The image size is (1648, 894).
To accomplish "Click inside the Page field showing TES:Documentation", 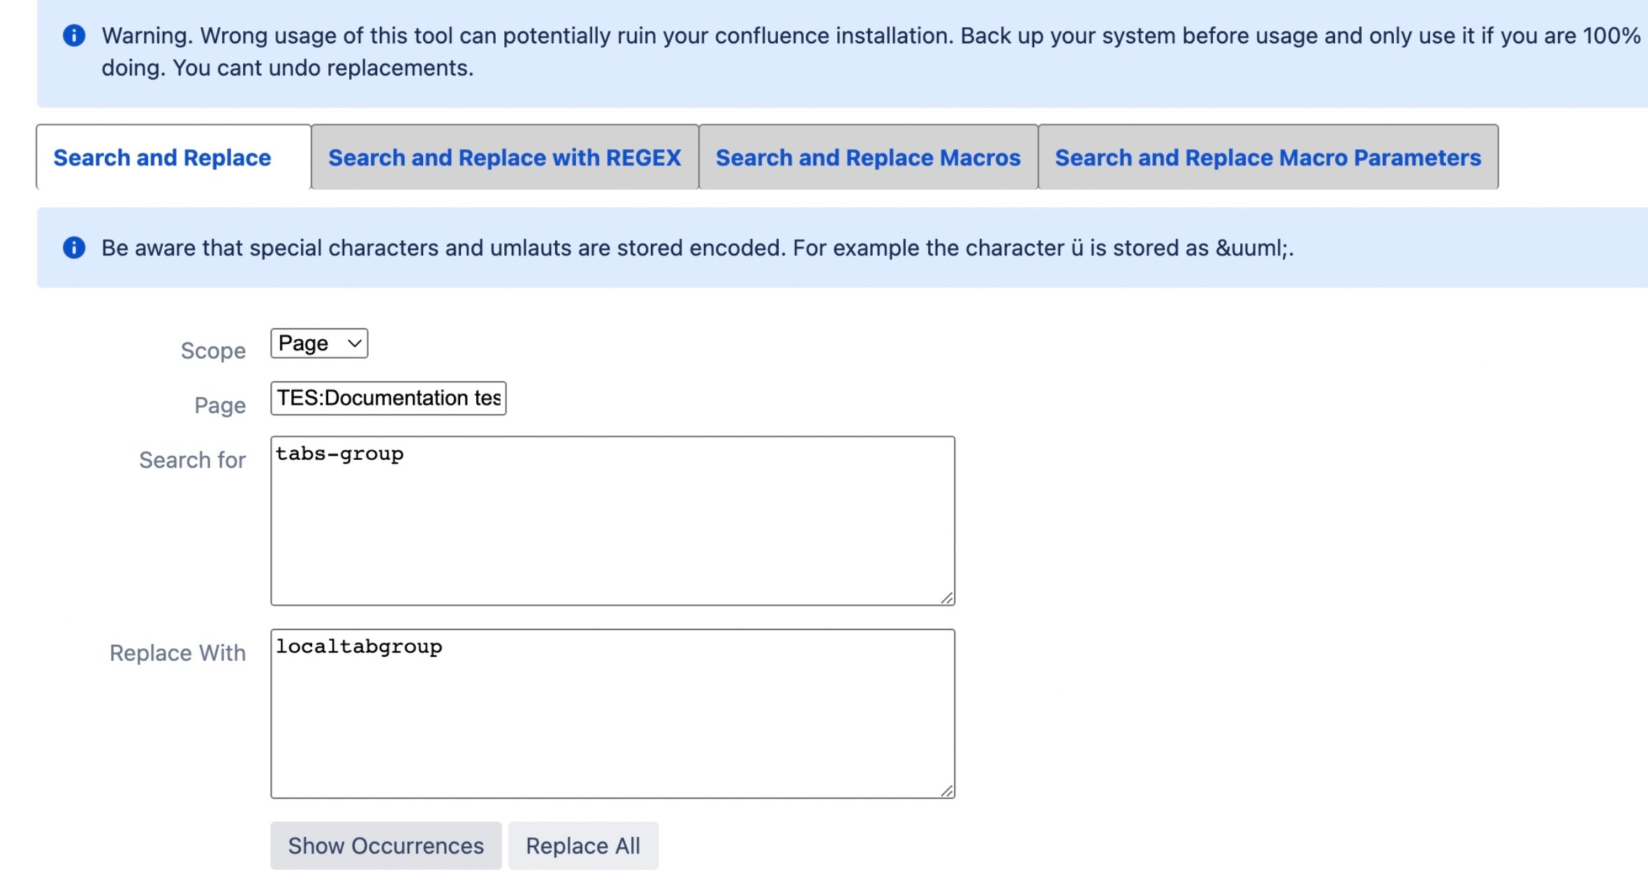I will pyautogui.click(x=388, y=398).
